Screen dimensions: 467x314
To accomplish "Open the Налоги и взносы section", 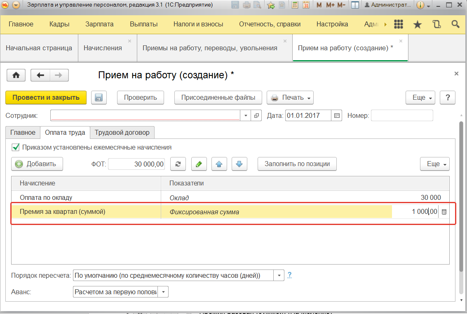I will pos(198,24).
